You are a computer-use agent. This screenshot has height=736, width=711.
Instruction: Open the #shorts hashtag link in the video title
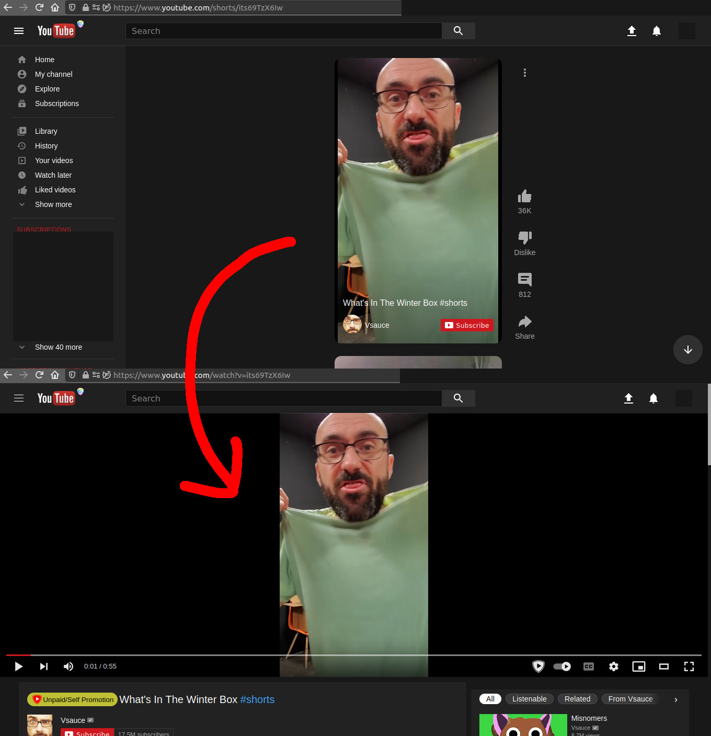257,699
